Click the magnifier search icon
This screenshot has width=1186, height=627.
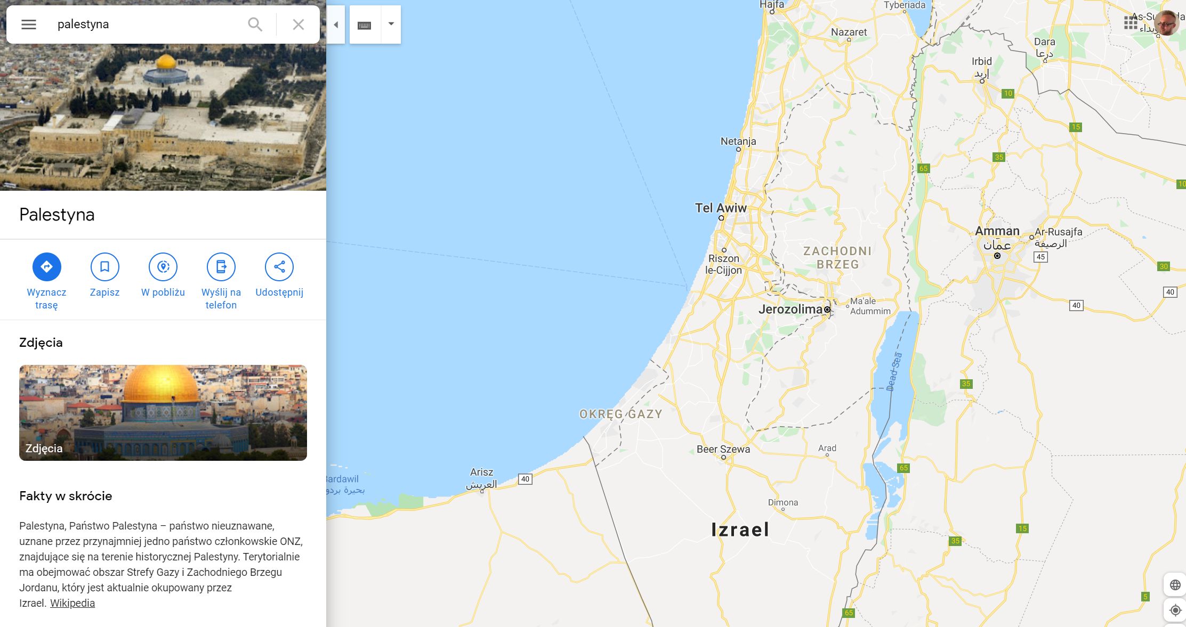point(255,25)
